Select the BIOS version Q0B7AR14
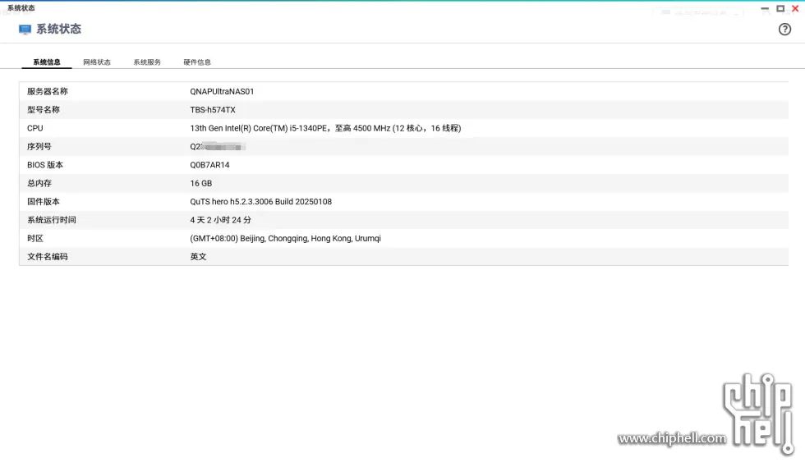 click(209, 165)
